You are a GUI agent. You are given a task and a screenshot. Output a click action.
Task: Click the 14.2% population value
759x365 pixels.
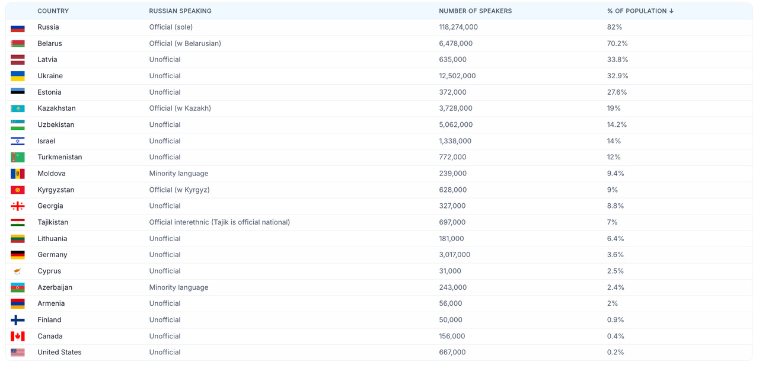pos(617,125)
